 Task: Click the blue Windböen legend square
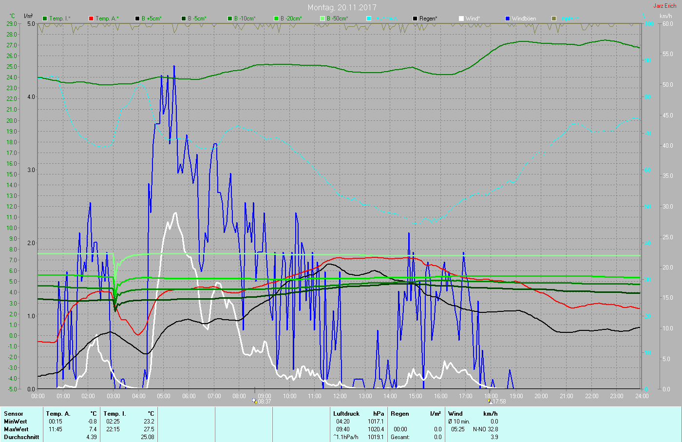(508, 19)
